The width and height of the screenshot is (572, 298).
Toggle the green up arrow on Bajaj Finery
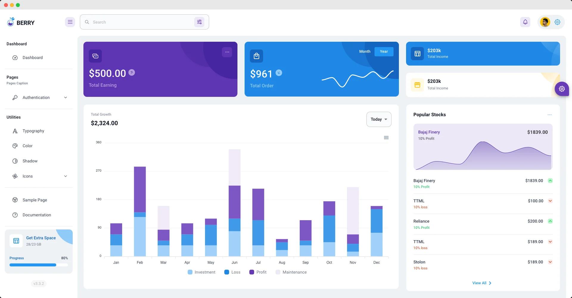[550, 181]
